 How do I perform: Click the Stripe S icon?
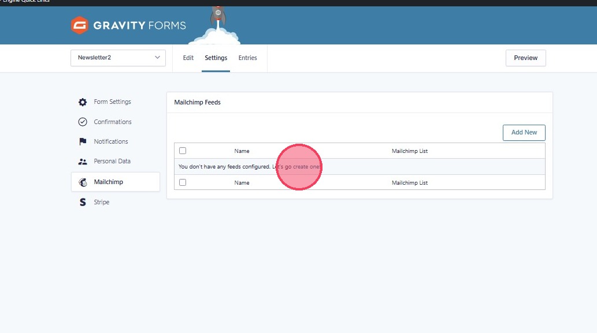coord(83,202)
